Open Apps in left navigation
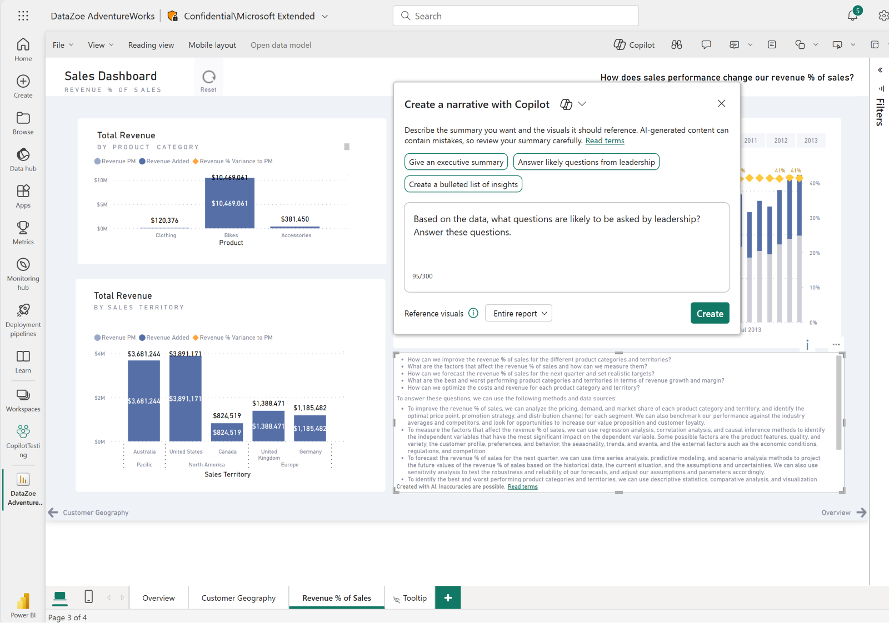The width and height of the screenshot is (889, 623). 23,196
